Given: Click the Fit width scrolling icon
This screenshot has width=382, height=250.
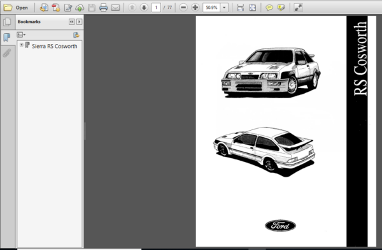Looking at the screenshot, I should [x=241, y=8].
